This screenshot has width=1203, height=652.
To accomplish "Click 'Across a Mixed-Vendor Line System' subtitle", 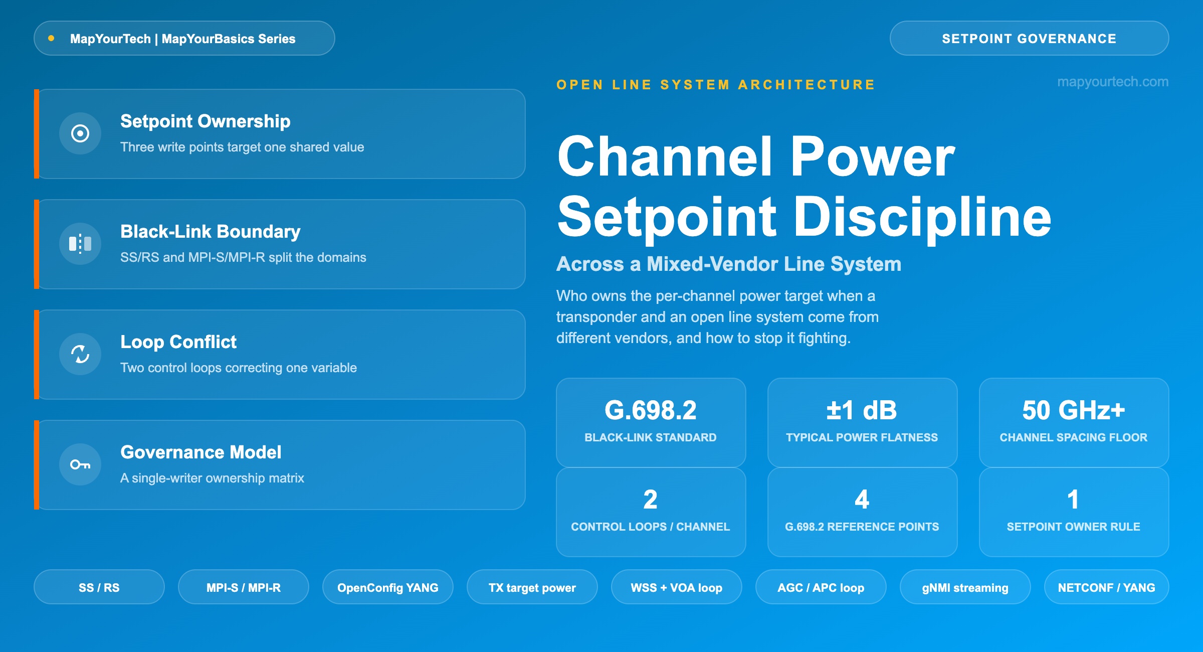I will pos(729,264).
